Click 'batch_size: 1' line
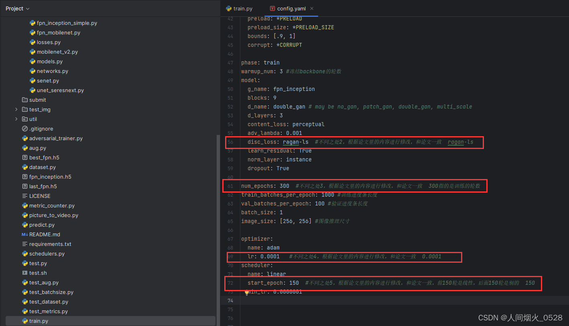Image resolution: width=569 pixels, height=326 pixels. point(262,212)
